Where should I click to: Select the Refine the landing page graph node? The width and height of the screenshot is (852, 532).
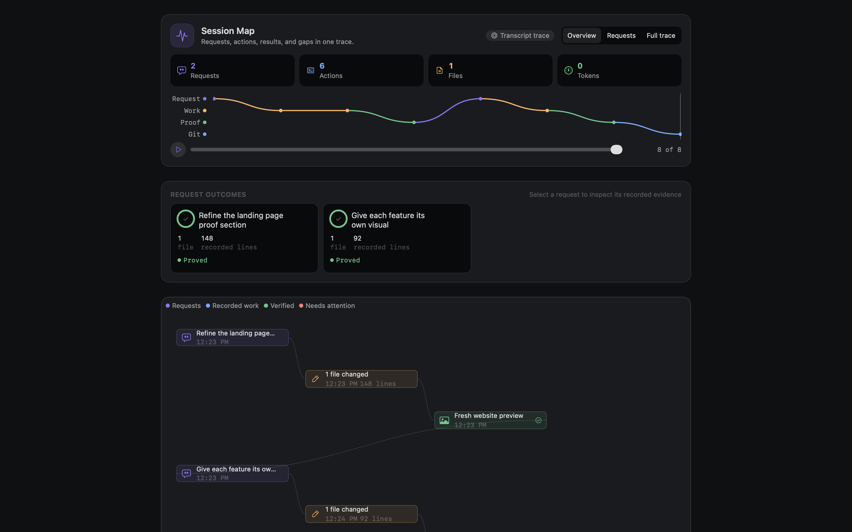click(x=232, y=338)
